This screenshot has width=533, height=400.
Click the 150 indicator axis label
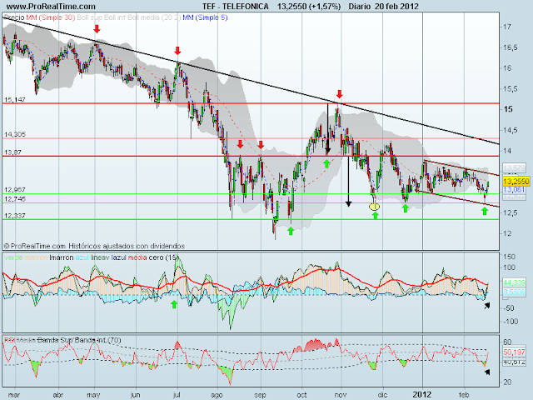[x=509, y=257]
